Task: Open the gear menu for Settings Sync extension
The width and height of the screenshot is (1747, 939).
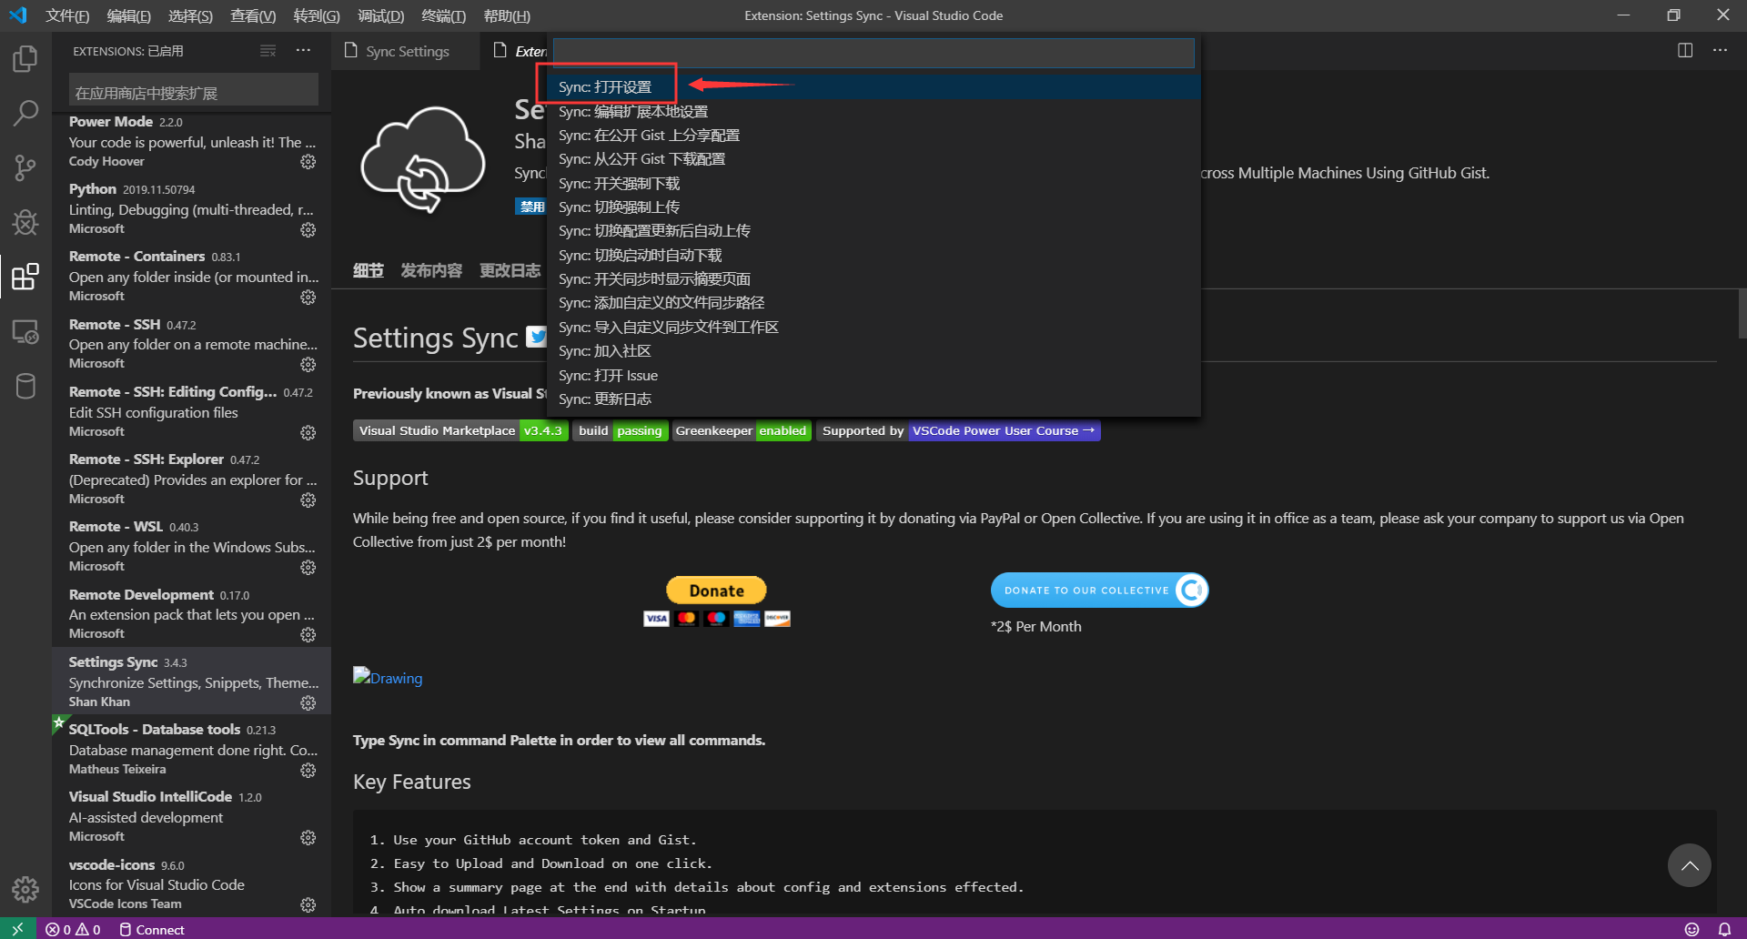Action: [x=308, y=702]
